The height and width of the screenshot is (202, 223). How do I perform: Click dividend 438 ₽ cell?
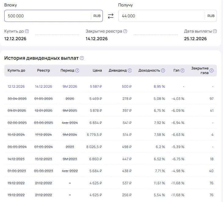click(127, 171)
